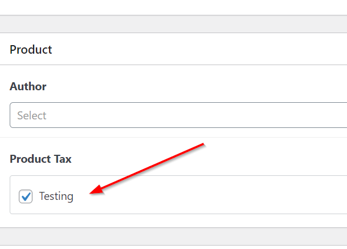Click the red arrow's pointed tip
The image size is (347, 249).
click(x=92, y=192)
